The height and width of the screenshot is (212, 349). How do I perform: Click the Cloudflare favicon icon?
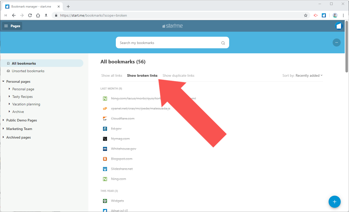pos(105,119)
